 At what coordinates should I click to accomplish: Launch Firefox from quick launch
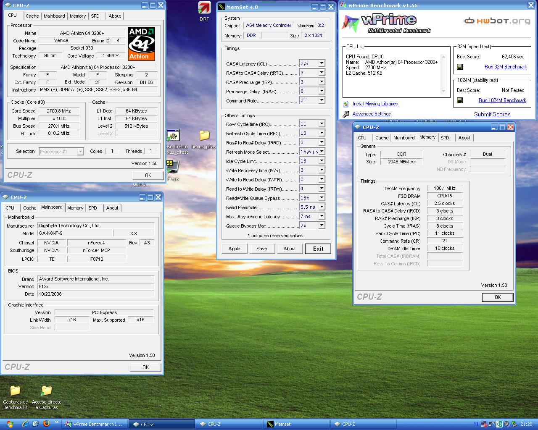tap(46, 424)
